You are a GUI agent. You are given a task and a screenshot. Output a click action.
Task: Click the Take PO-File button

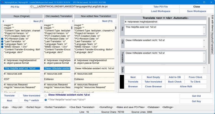(160, 6)
